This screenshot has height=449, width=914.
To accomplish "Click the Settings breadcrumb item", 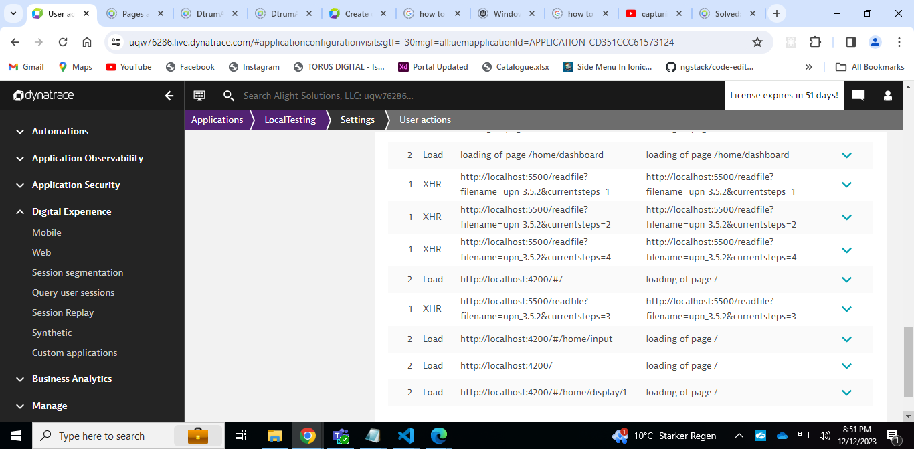I will tap(357, 120).
